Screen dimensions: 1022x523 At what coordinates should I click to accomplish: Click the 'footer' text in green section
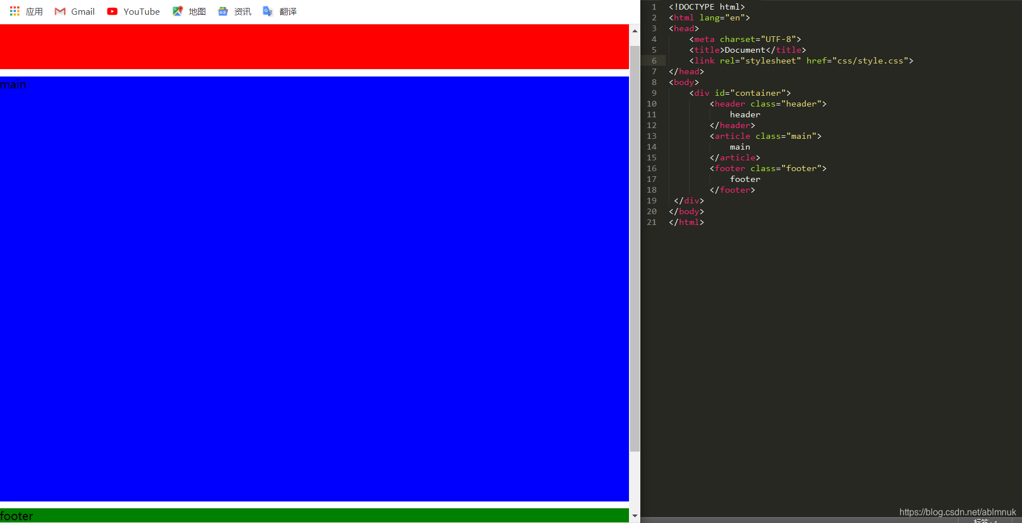(x=16, y=516)
